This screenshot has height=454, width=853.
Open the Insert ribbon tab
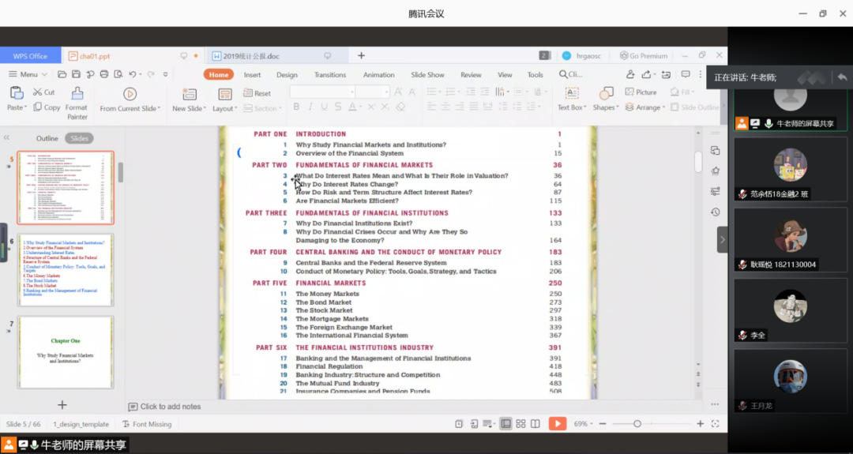pos(253,75)
